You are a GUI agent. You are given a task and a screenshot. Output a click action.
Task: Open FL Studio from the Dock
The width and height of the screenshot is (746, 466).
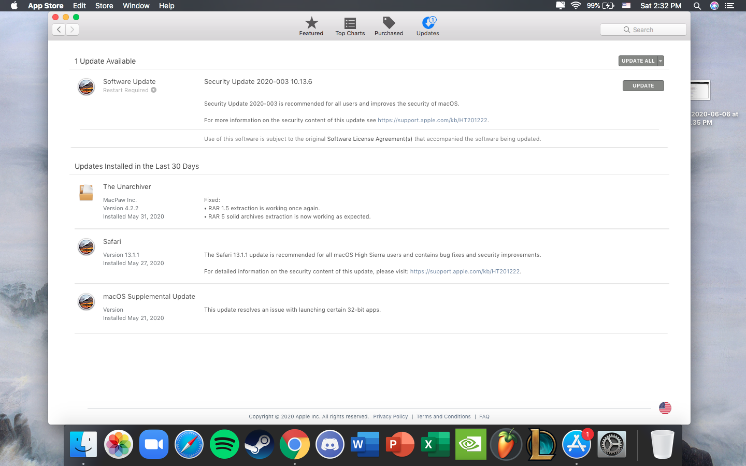pos(506,444)
